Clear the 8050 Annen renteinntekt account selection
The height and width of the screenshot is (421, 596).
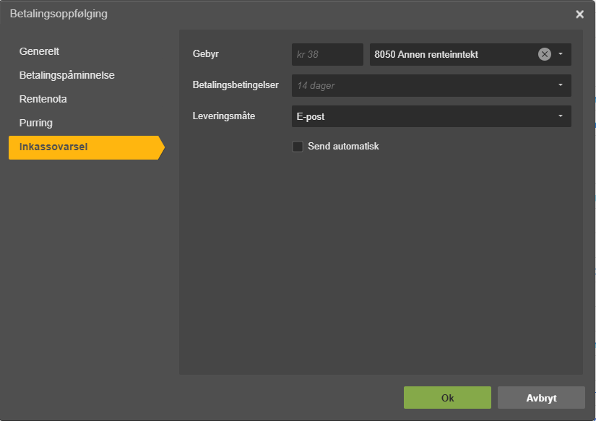pyautogui.click(x=544, y=54)
